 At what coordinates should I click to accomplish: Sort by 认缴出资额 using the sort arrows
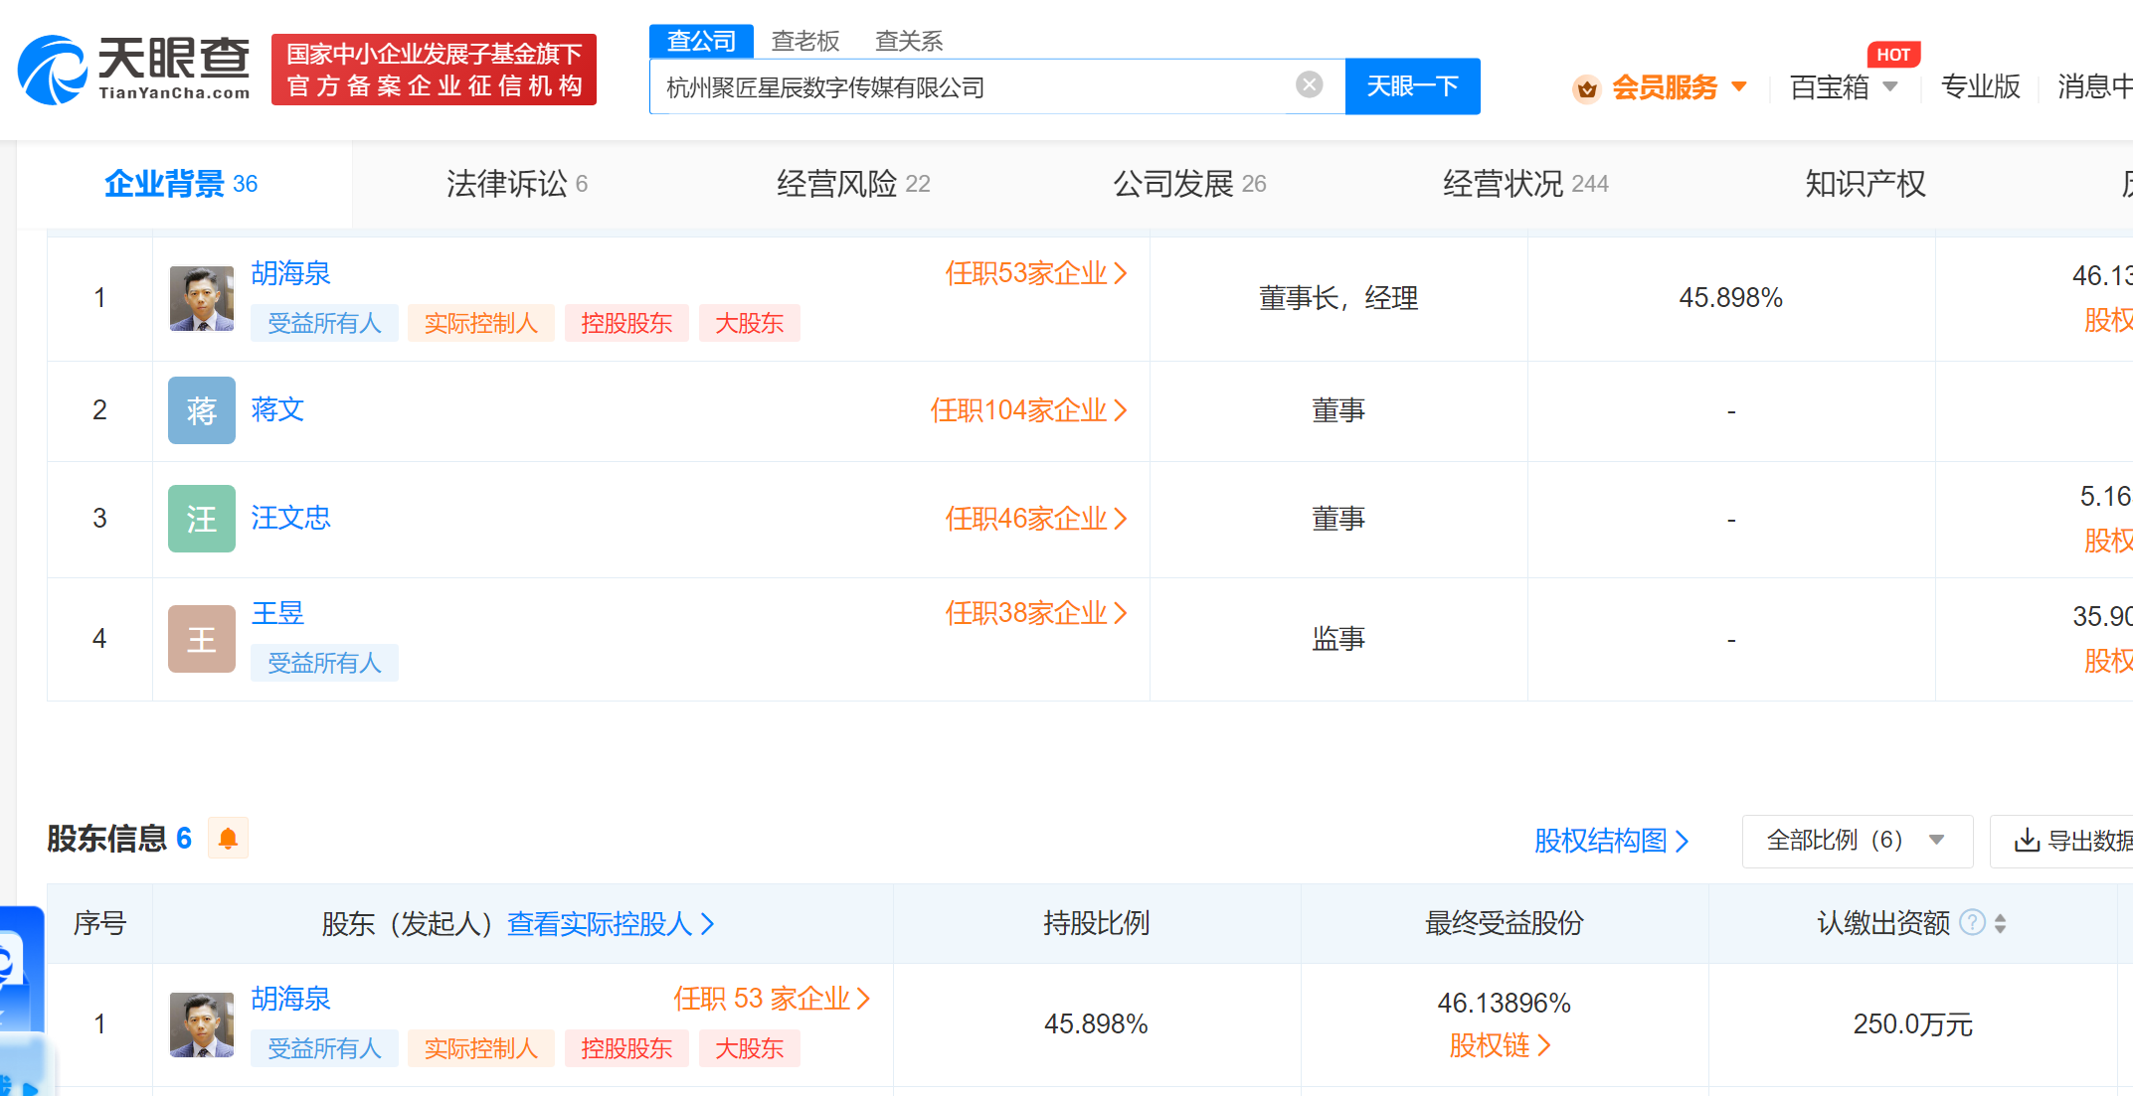point(2000,923)
